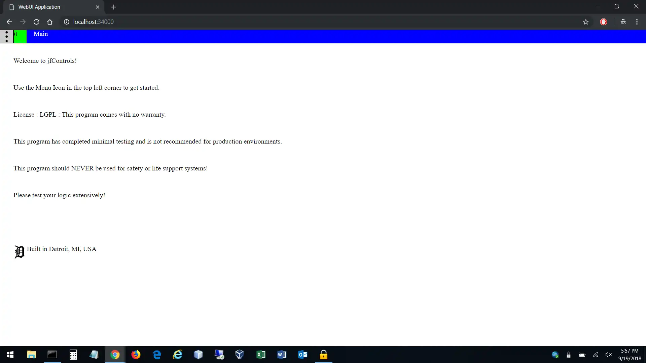Click the incognito-style profile icon
The height and width of the screenshot is (363, 646).
(x=623, y=22)
